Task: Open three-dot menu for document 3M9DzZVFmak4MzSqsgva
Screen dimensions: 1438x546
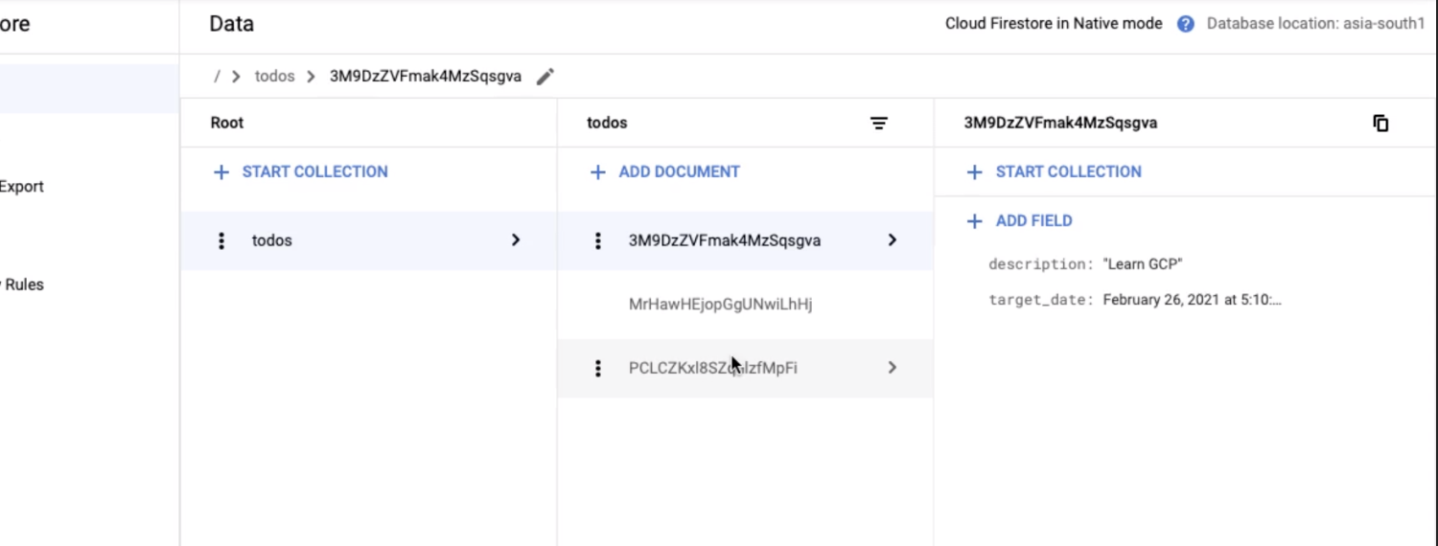Action: pos(598,240)
